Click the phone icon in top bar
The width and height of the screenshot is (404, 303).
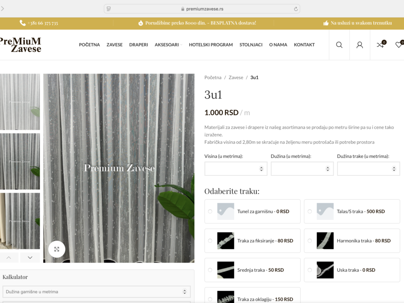[23, 23]
